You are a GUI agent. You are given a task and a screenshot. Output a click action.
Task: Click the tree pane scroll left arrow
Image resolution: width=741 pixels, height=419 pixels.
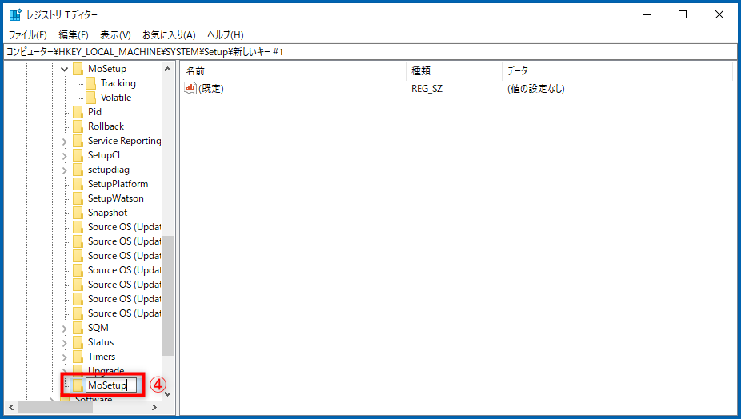point(11,407)
